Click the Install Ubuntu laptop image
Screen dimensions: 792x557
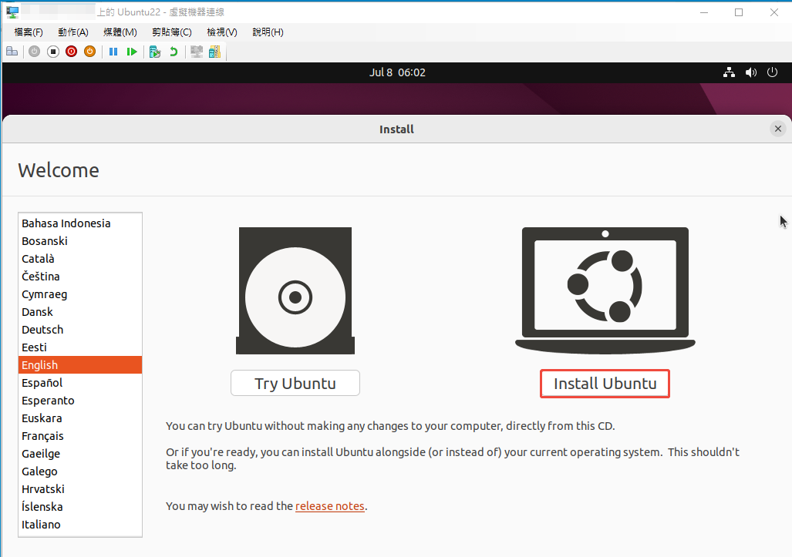pos(605,290)
